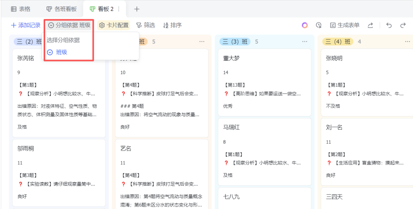Open the 三（4）班 column more menu
This screenshot has height=209, width=413.
pyautogui.click(x=408, y=42)
